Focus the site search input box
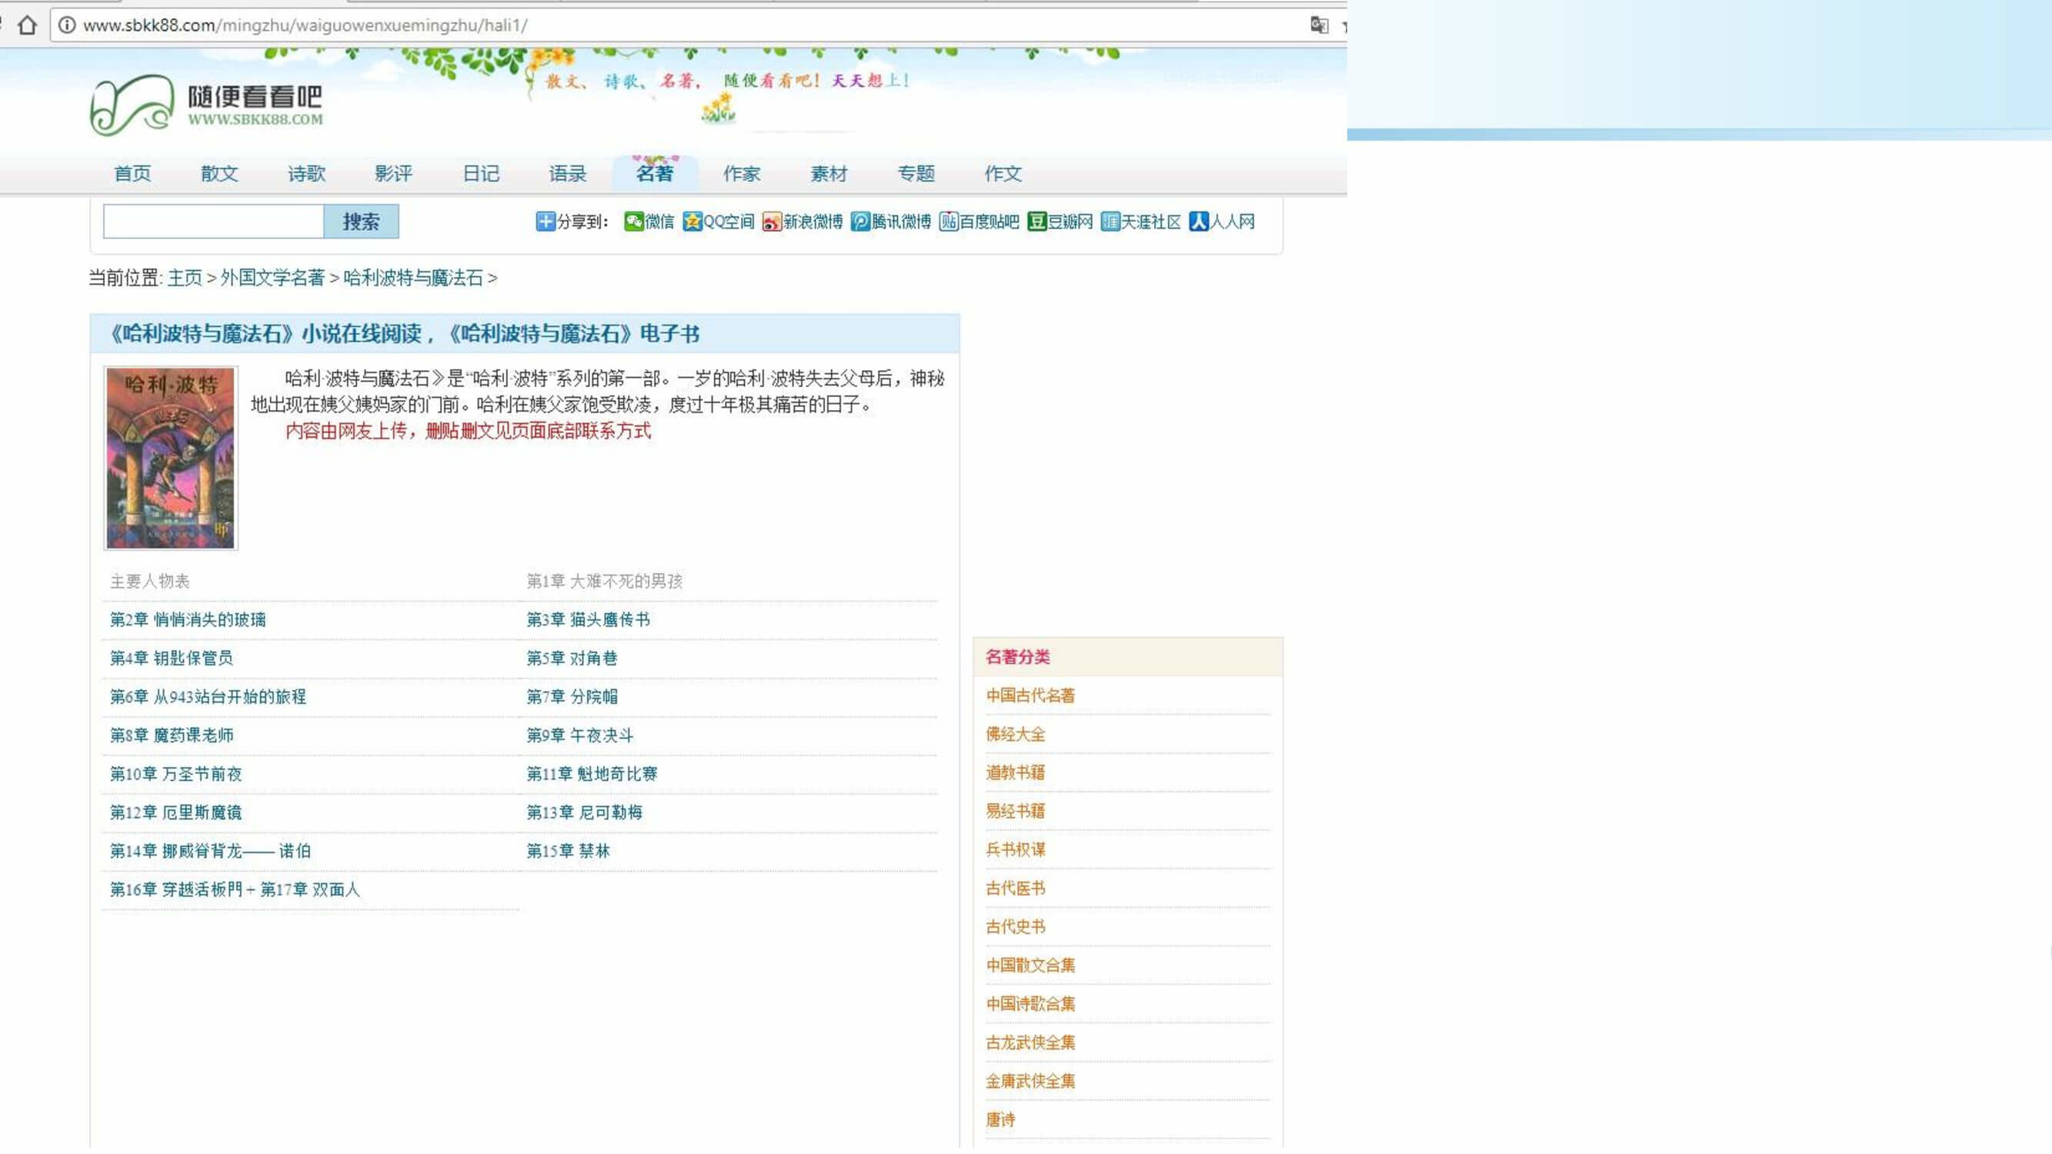This screenshot has height=1154, width=2052. pyautogui.click(x=213, y=222)
